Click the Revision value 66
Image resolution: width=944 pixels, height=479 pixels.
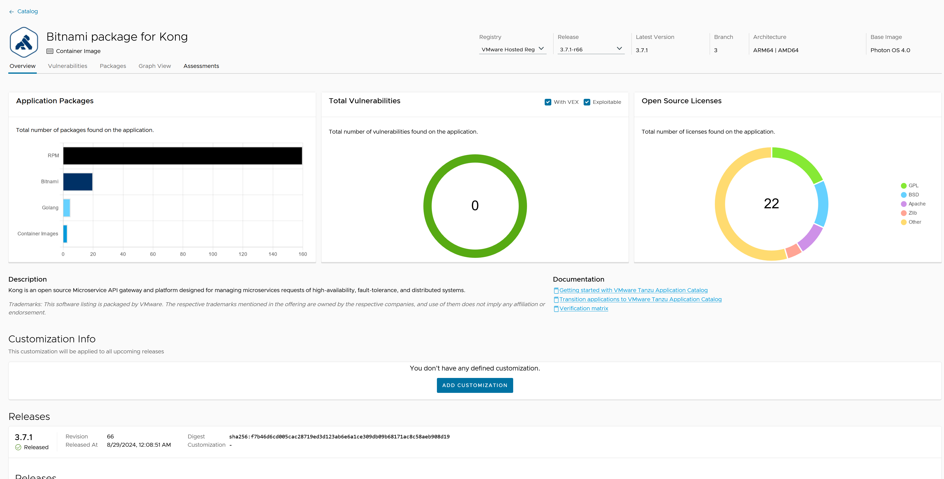110,436
